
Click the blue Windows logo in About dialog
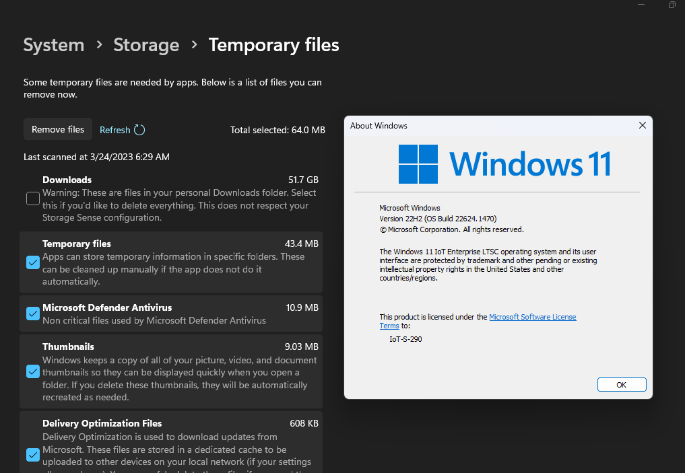coord(418,163)
